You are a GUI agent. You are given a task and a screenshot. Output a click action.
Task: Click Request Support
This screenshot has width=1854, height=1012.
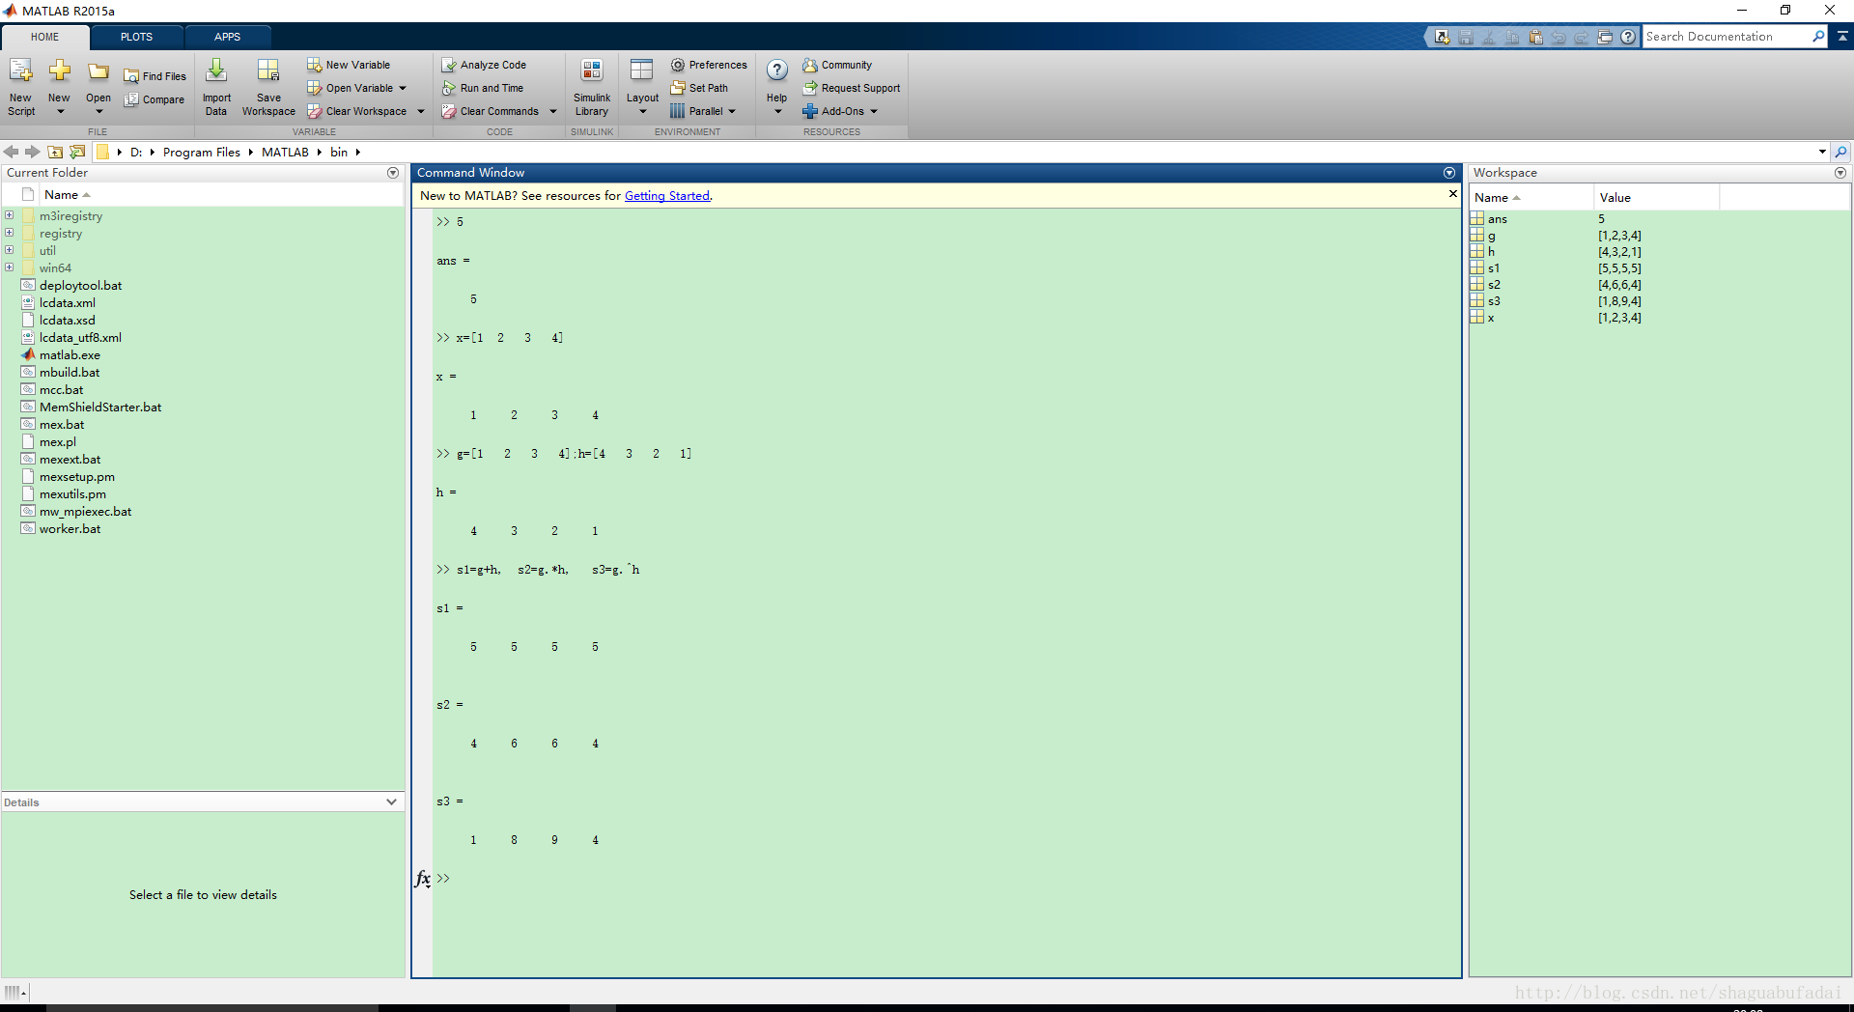[852, 88]
